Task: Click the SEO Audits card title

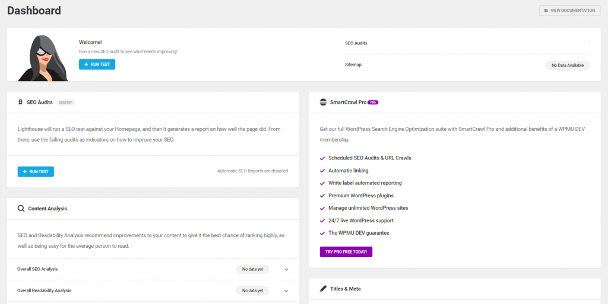Action: point(40,103)
